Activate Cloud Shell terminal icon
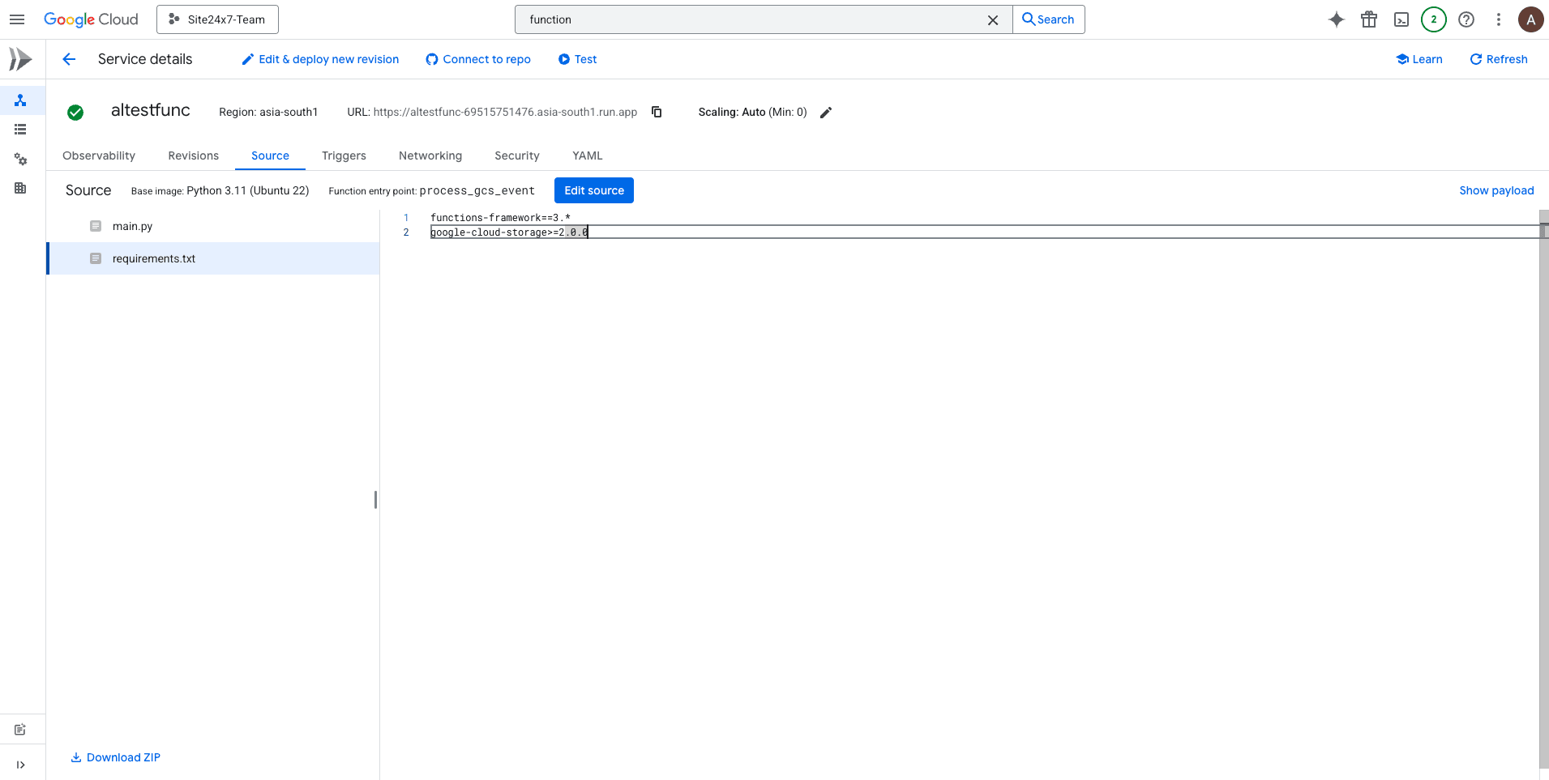Screen dimensions: 1549x780 [x=1401, y=19]
